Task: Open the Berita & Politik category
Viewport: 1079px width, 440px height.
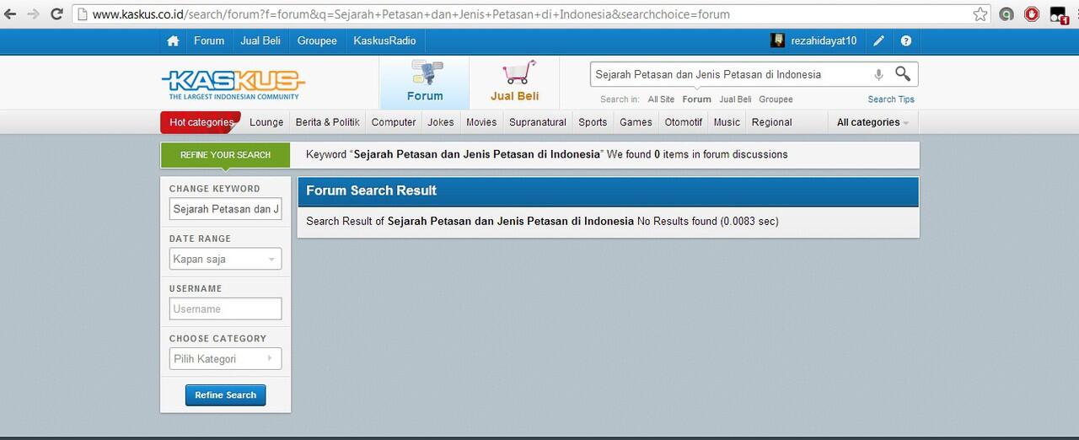Action: tap(328, 122)
